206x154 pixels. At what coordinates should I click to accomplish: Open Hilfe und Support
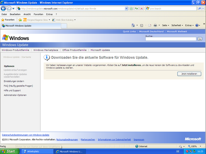[x=12, y=90]
